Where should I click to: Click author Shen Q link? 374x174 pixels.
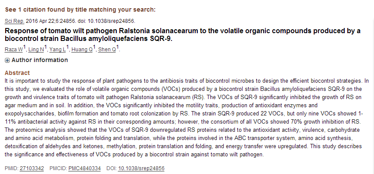107,50
